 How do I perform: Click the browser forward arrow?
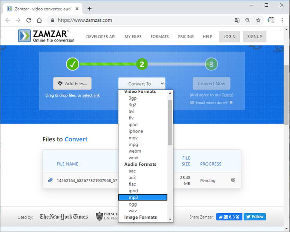[x=18, y=20]
